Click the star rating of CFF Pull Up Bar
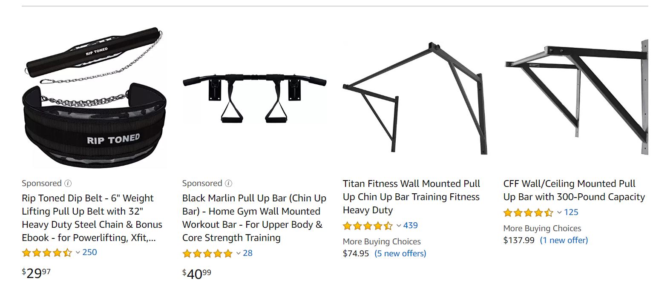This screenshot has height=281, width=653. [529, 212]
